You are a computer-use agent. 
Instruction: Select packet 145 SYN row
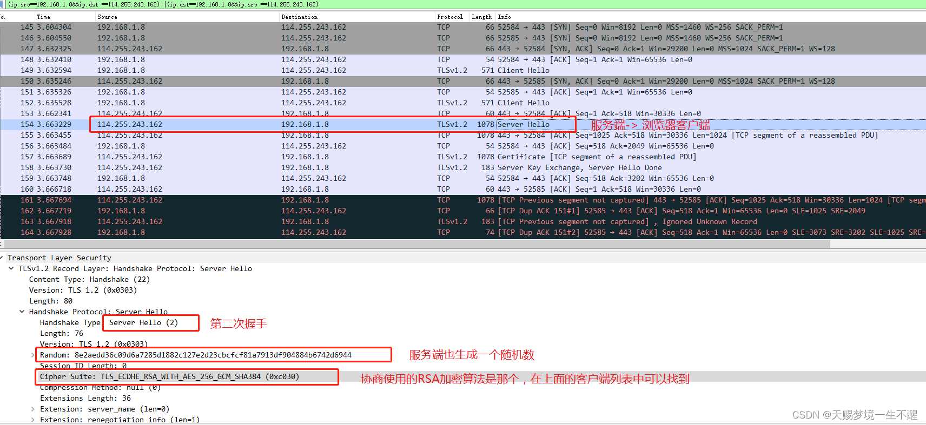pyautogui.click(x=463, y=28)
